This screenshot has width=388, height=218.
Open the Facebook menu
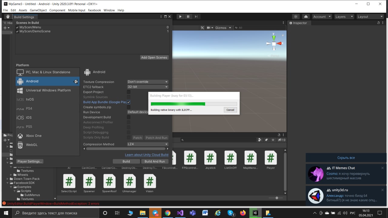[94, 10]
